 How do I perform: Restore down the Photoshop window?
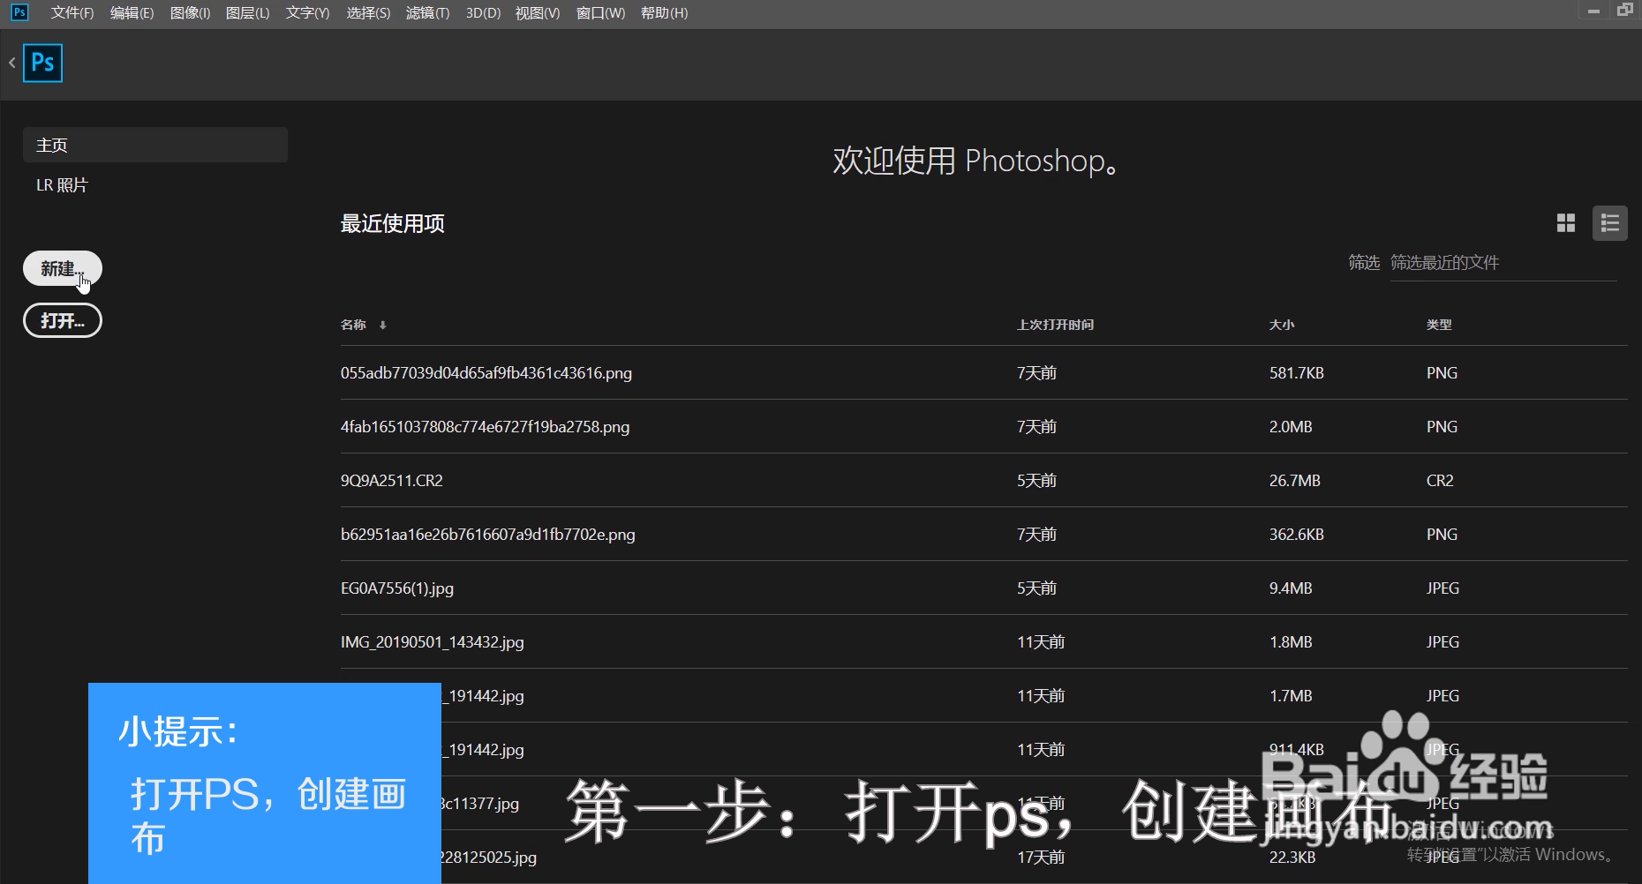click(x=1625, y=11)
